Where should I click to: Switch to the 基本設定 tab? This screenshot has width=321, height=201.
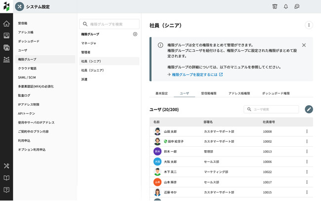161,93
